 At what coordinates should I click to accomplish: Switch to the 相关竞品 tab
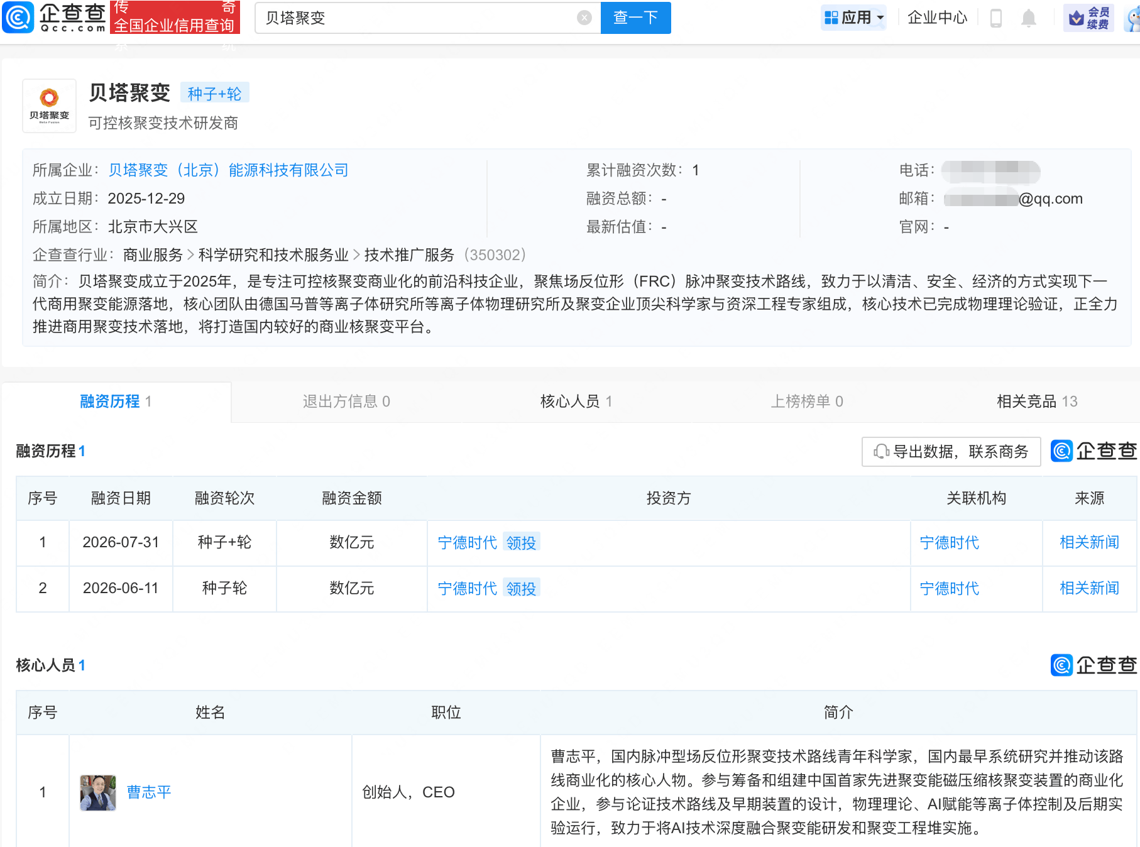click(x=1037, y=402)
